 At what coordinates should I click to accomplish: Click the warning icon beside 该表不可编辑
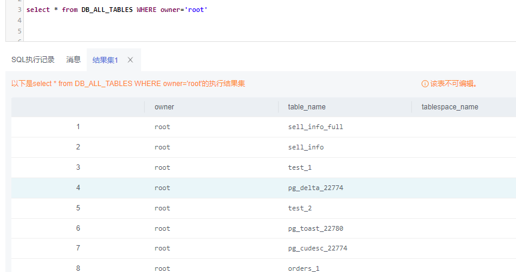click(x=425, y=84)
